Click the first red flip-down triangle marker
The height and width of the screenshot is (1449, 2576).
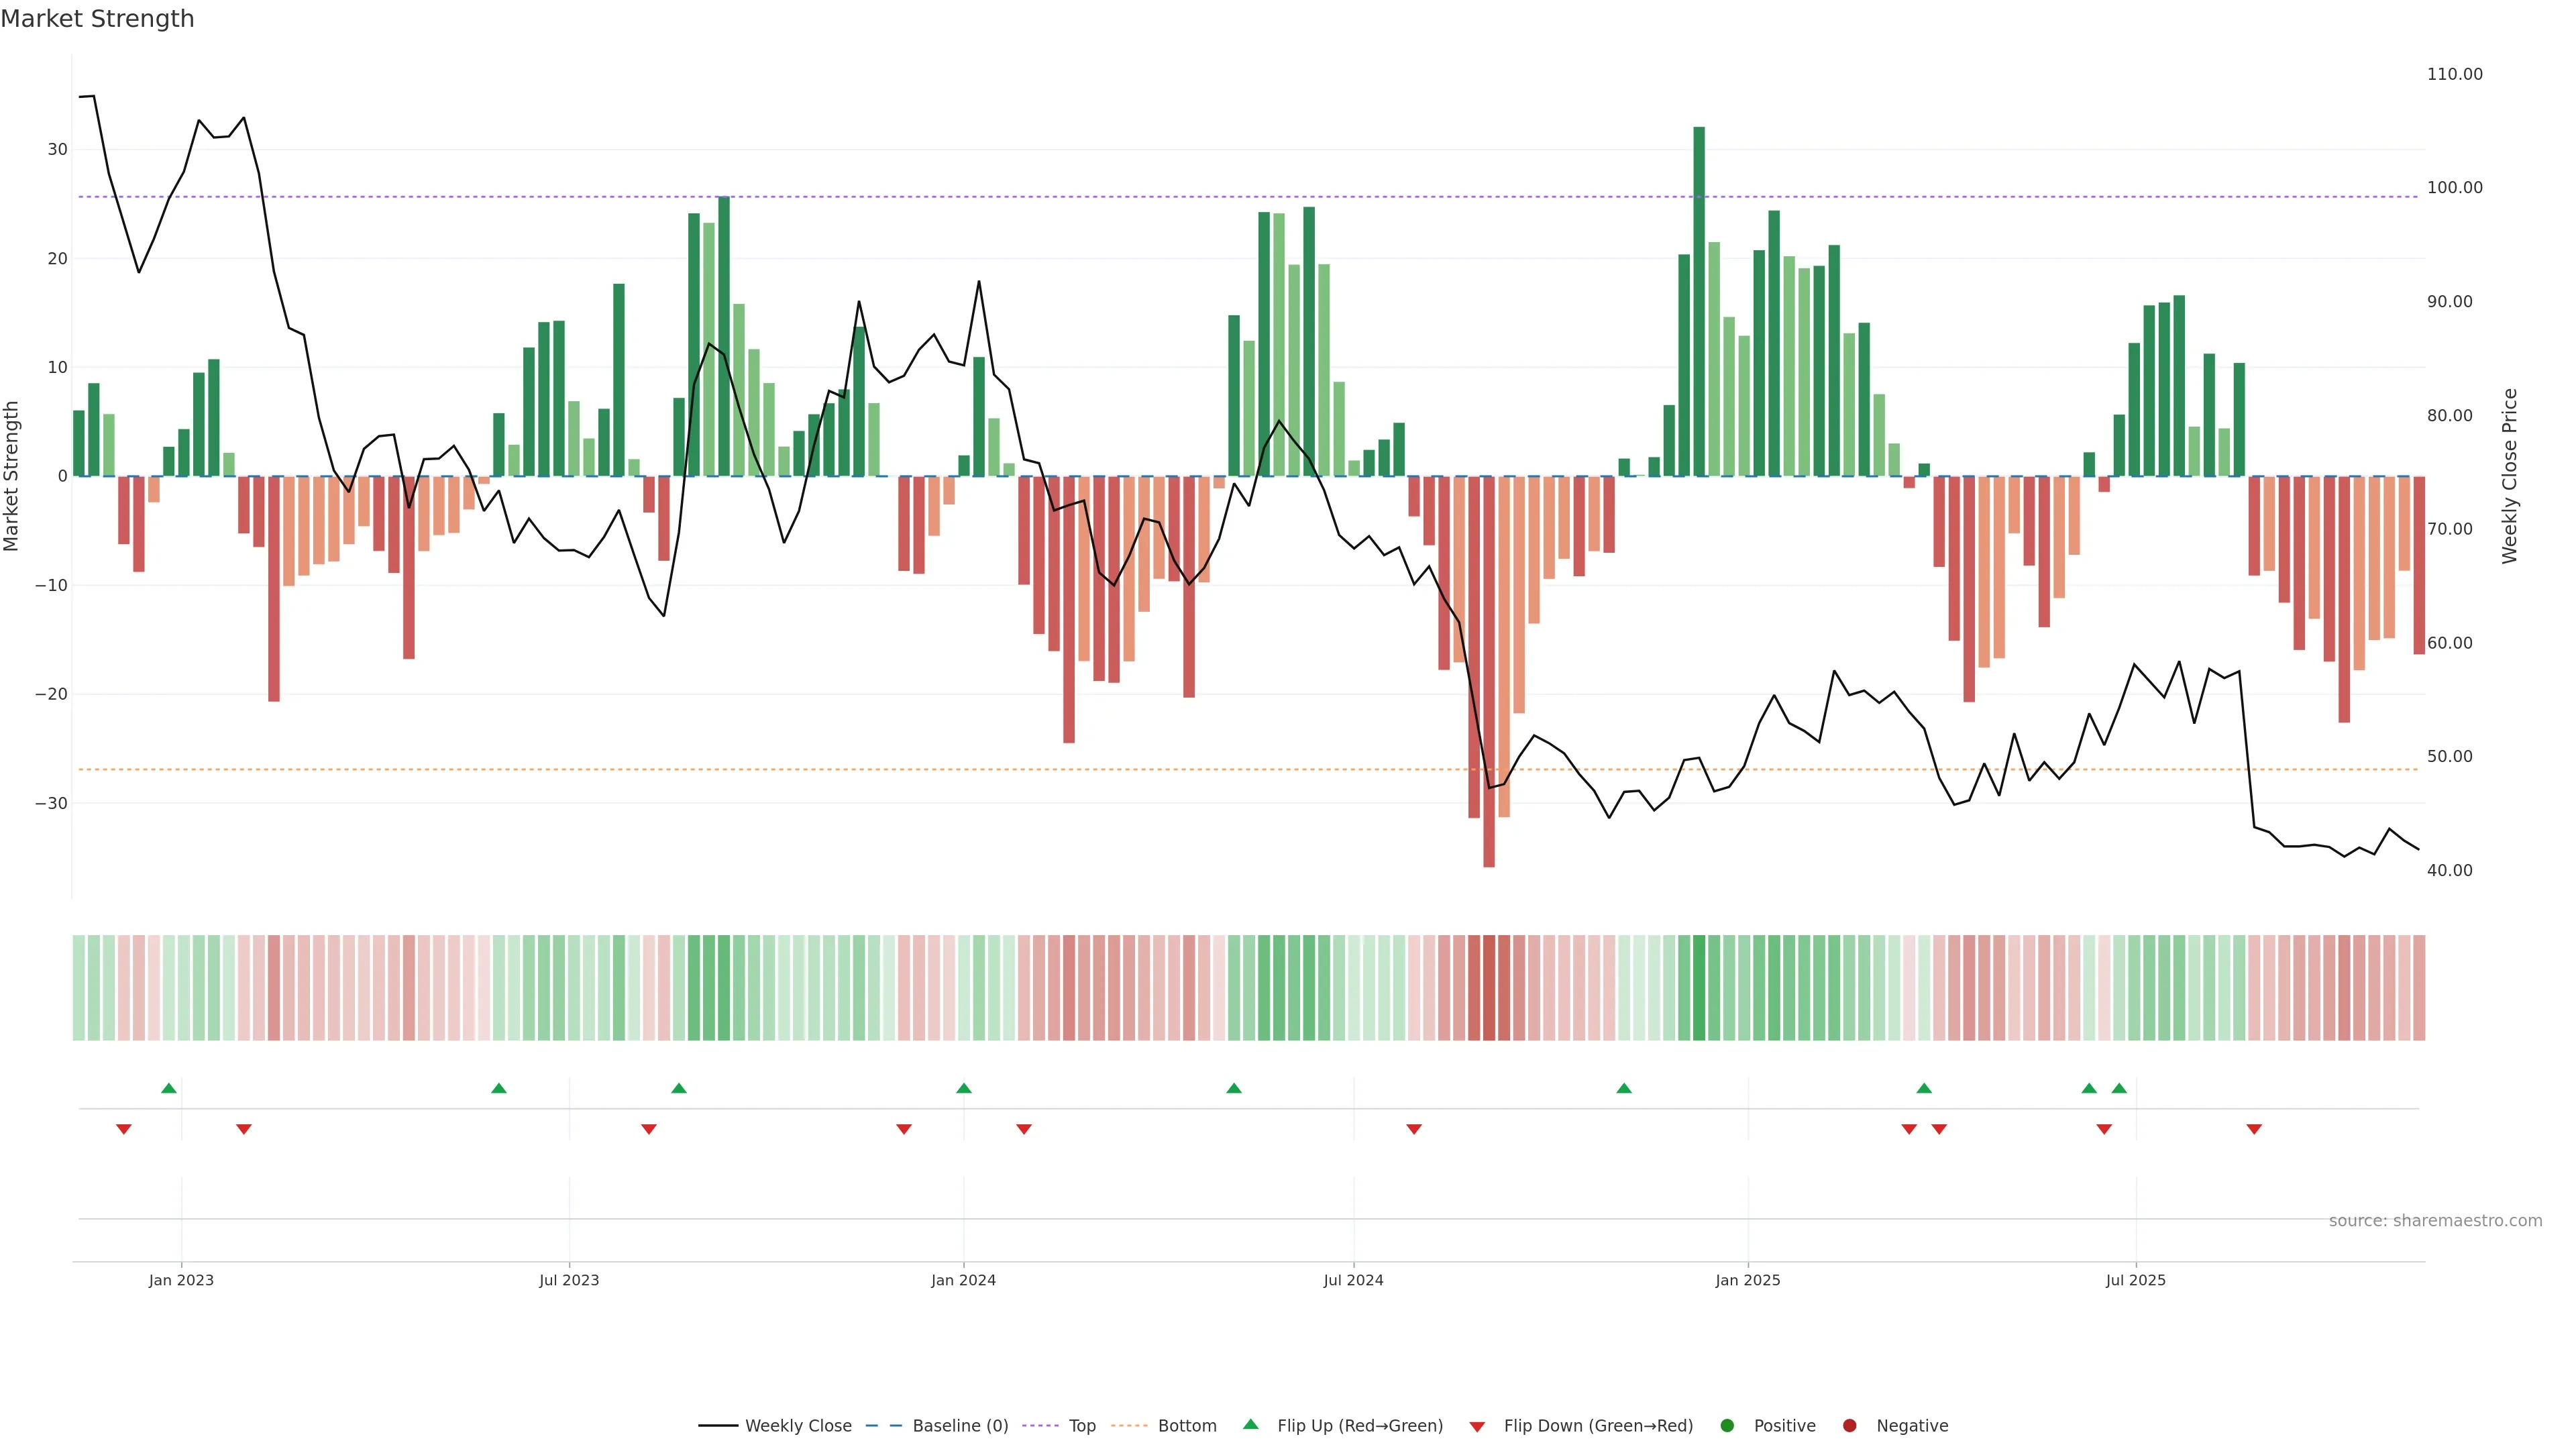click(124, 1129)
